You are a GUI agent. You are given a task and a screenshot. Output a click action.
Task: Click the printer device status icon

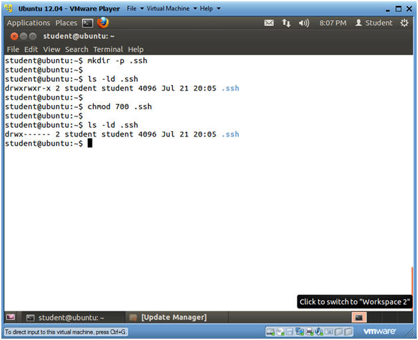tap(310, 332)
